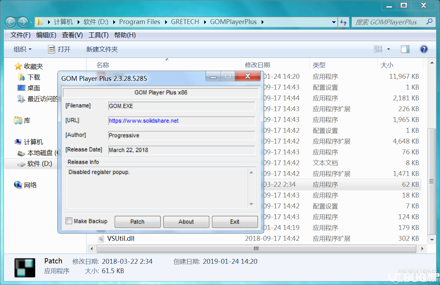Click the 软件 (D:) breadcrumb segment
This screenshot has width=440, height=285.
click(x=96, y=22)
